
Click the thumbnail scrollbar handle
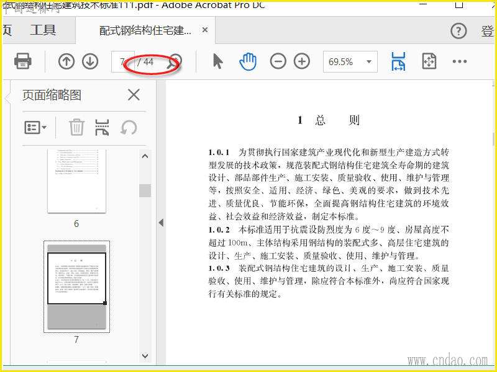[145, 190]
